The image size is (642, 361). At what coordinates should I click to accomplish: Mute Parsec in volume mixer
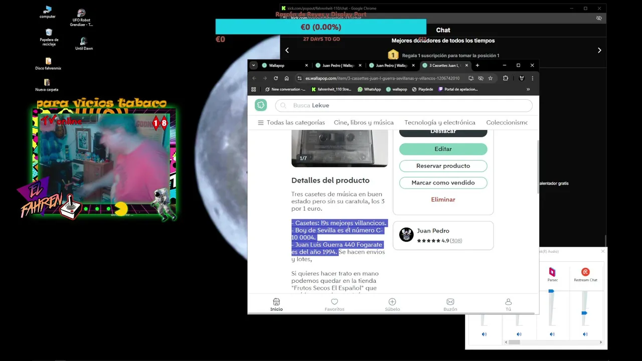(552, 334)
